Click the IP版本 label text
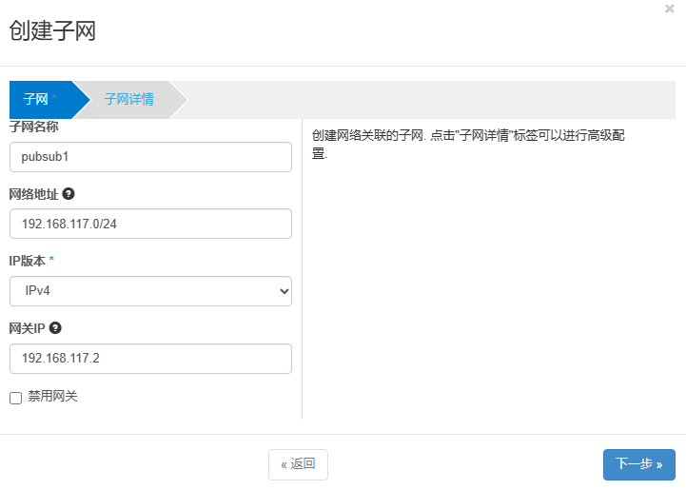686x490 pixels. coord(27,261)
